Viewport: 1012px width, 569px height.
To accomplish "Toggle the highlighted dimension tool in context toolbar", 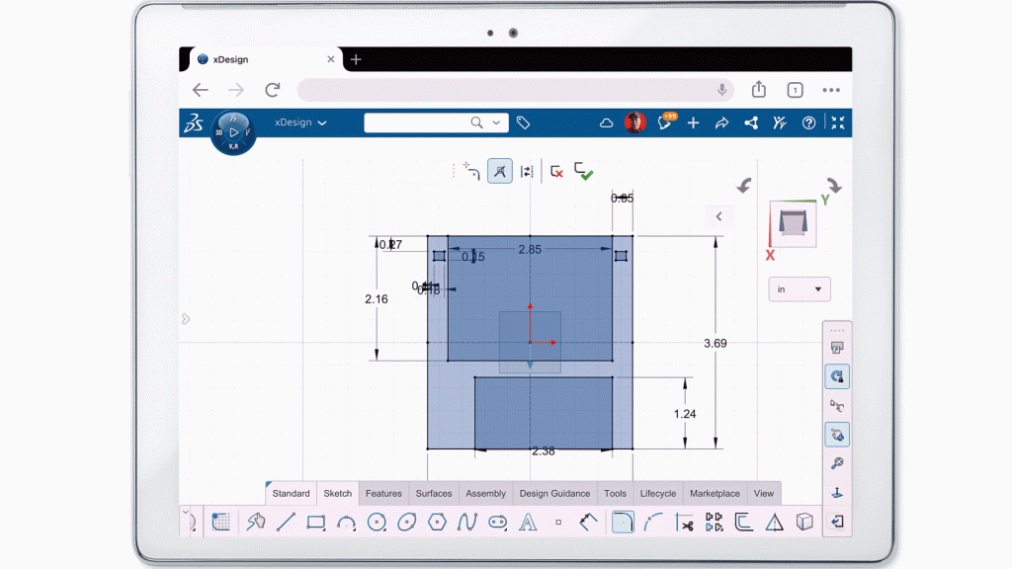I will 500,171.
